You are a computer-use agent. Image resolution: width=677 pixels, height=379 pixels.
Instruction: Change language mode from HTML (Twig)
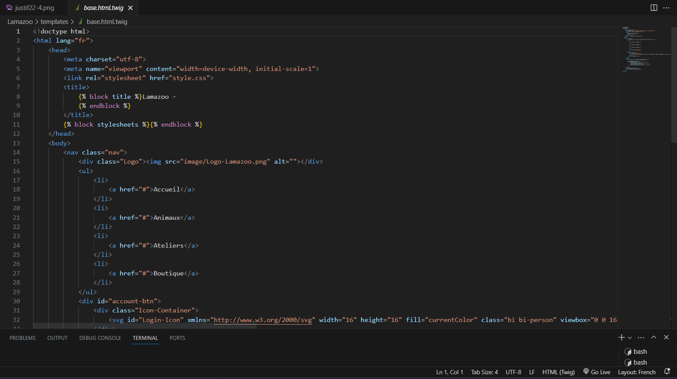coord(558,372)
